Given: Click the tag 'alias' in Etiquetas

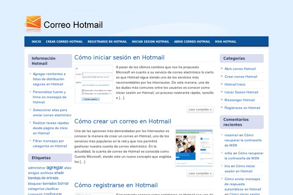Looking at the screenshot, I should (68, 168).
